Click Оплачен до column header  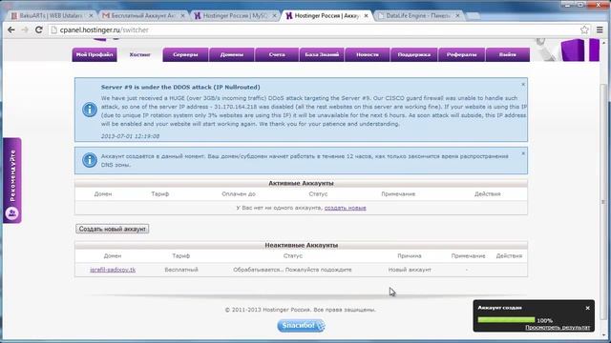click(239, 193)
